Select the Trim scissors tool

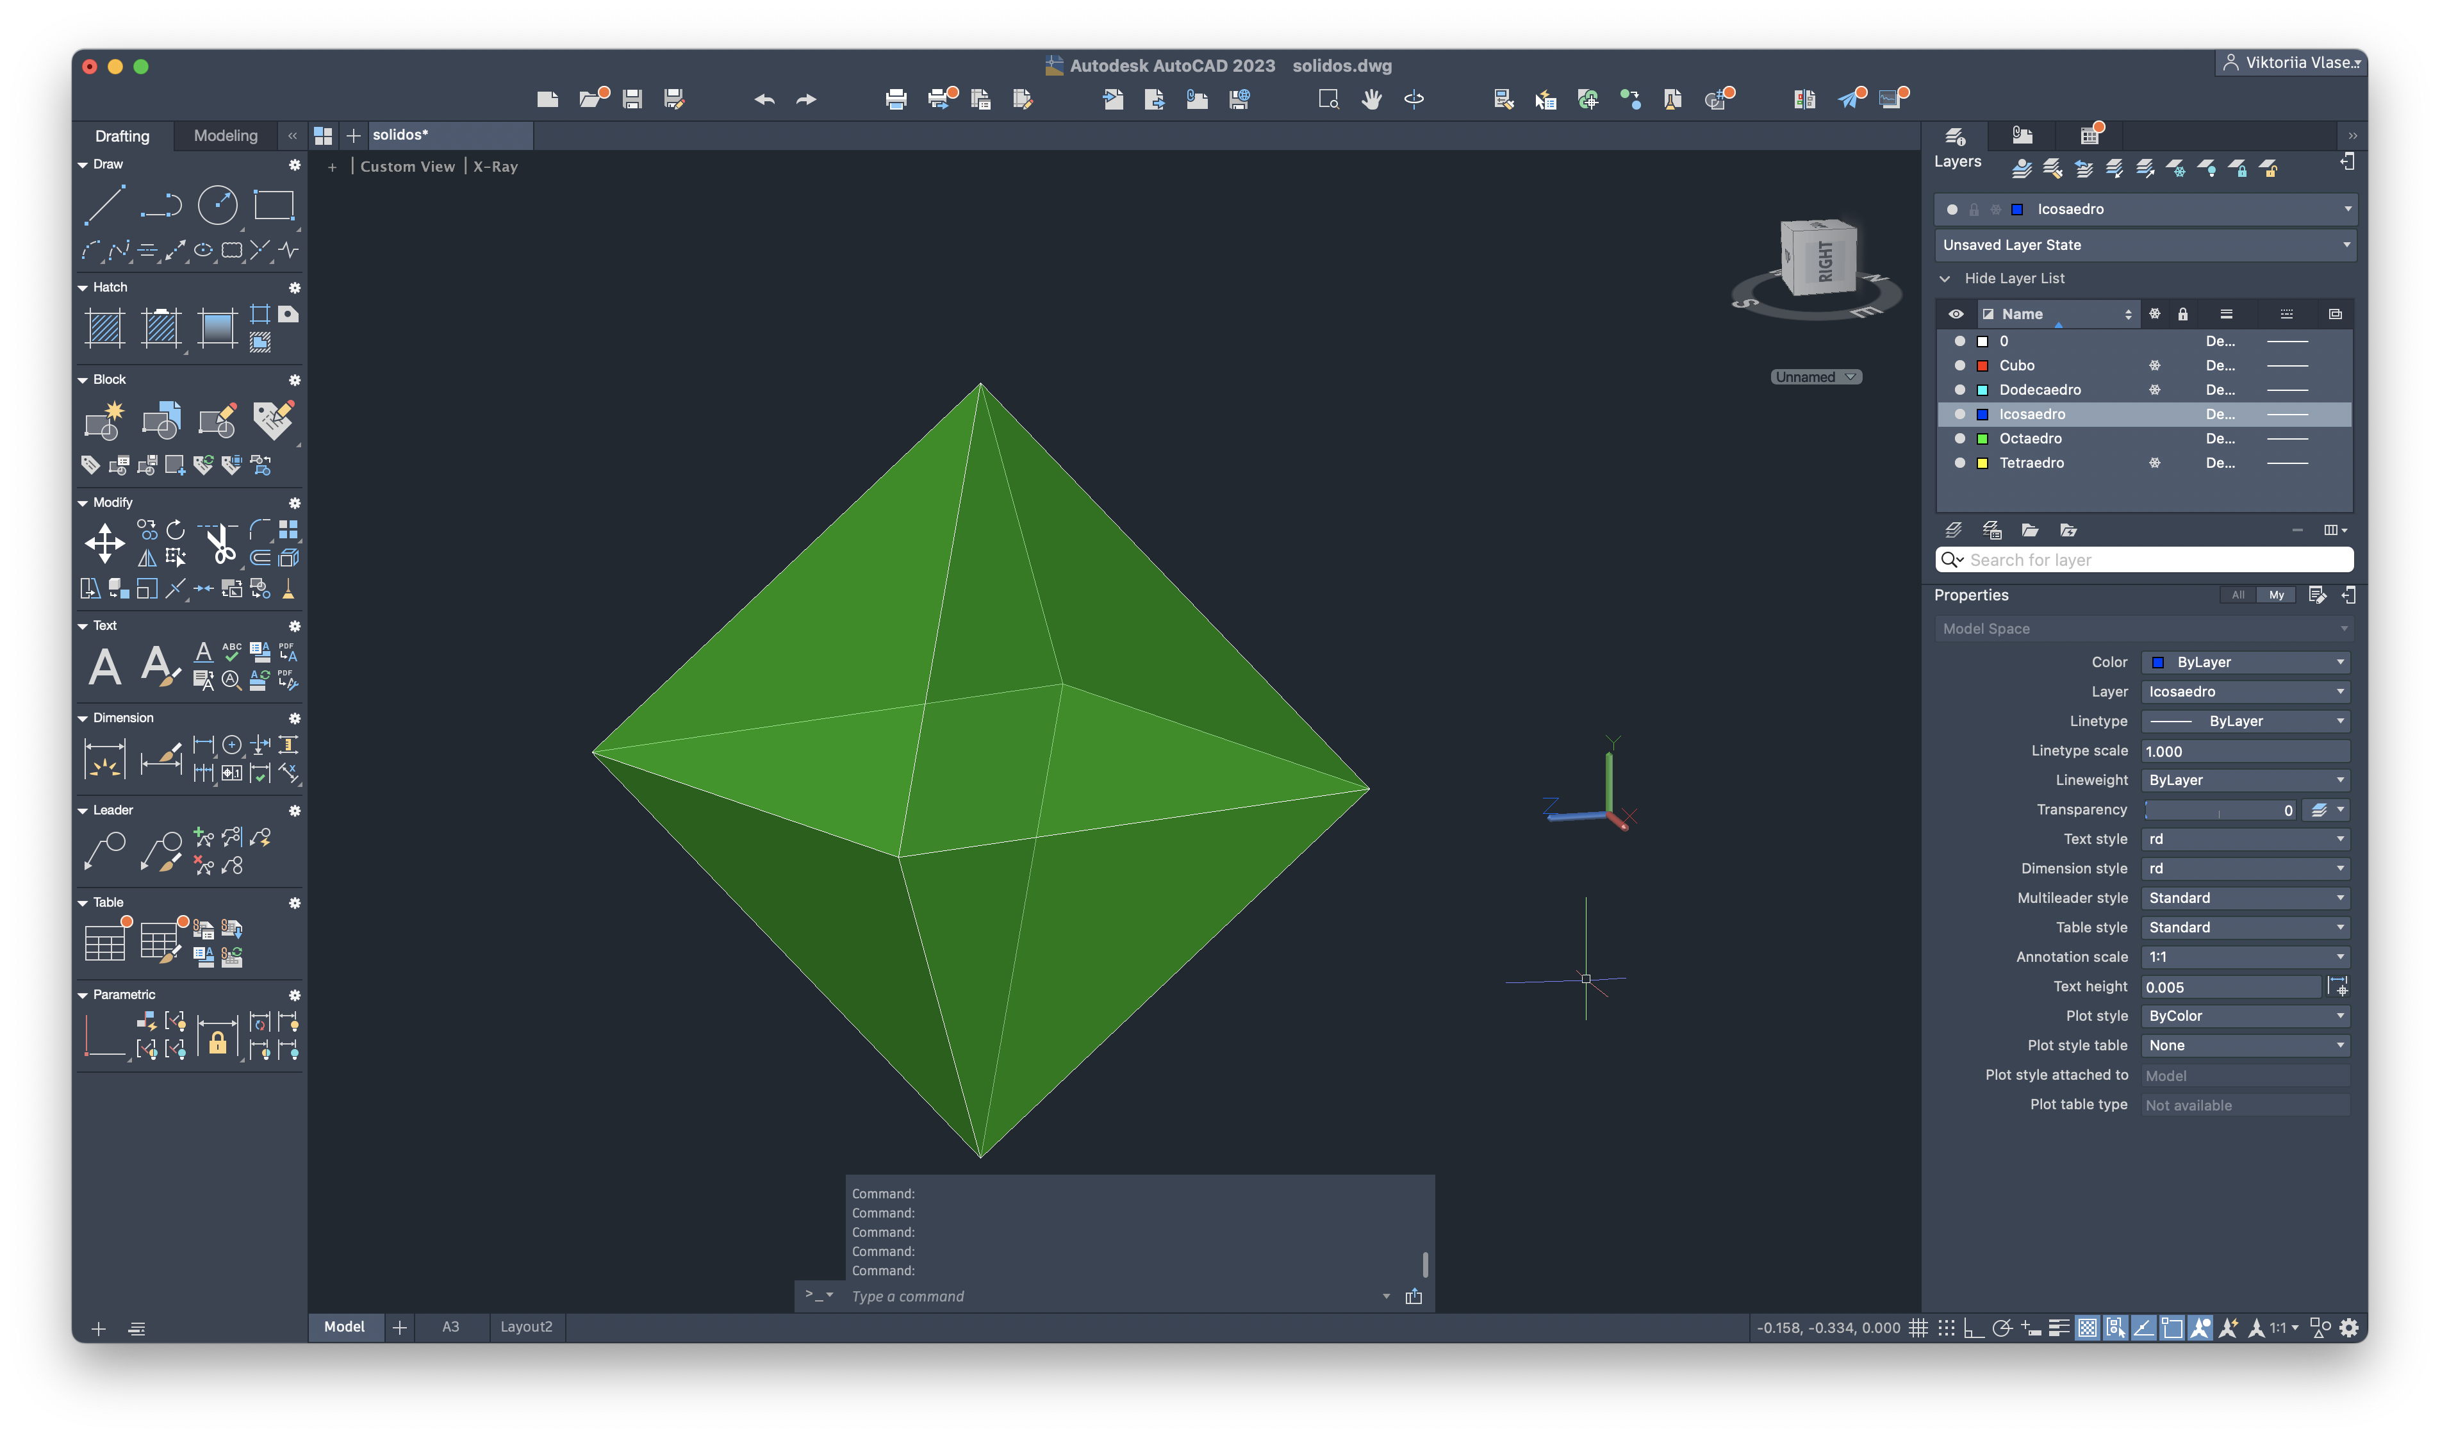pyautogui.click(x=220, y=543)
